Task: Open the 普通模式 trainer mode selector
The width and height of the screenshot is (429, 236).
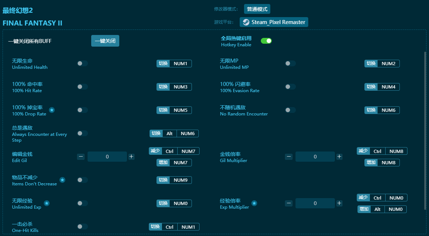Action: [257, 9]
